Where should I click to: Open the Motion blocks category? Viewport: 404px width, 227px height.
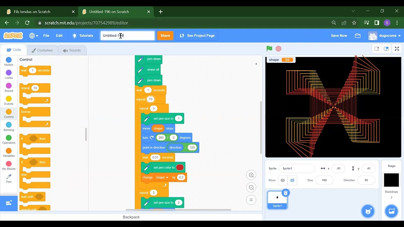point(9,62)
